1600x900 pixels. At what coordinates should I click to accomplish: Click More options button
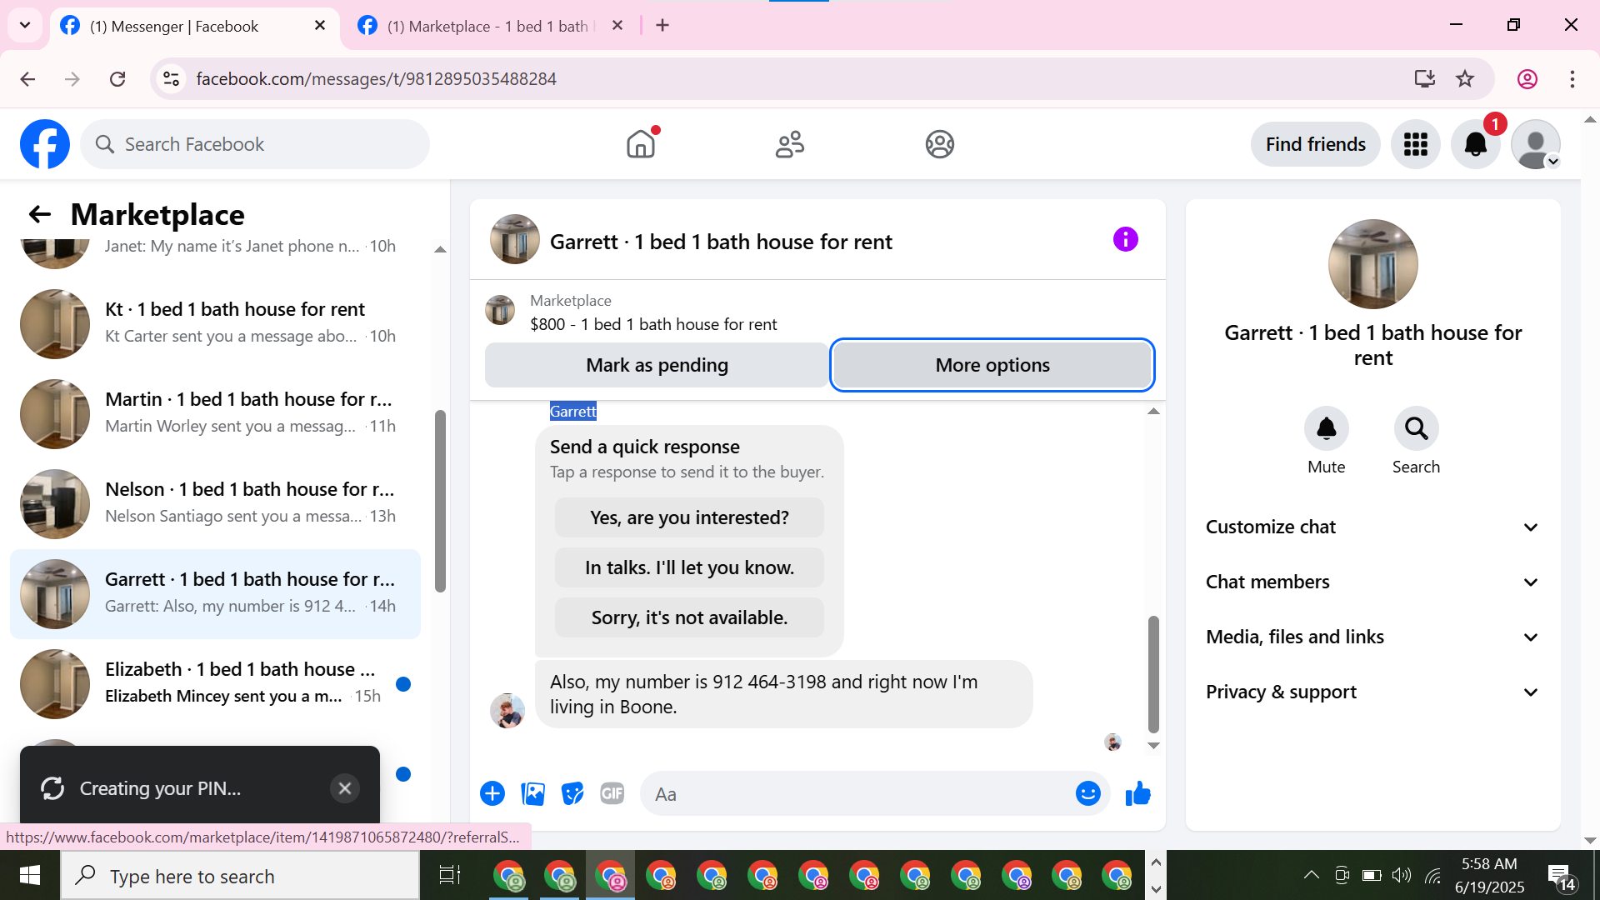[x=992, y=365]
